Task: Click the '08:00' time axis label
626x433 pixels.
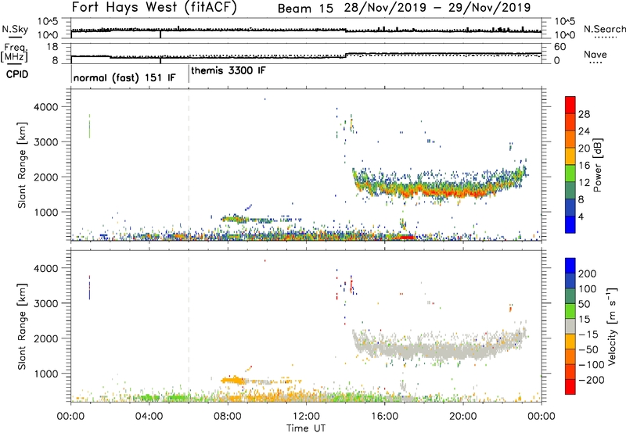Action: tap(228, 417)
